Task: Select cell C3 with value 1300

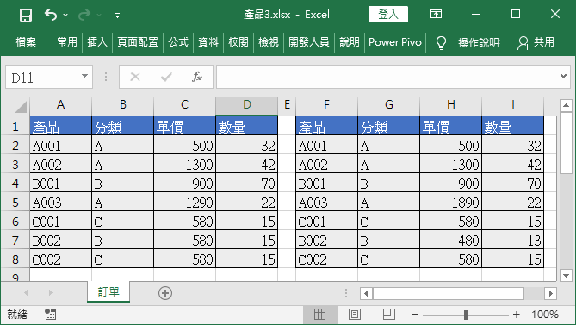Action: [x=185, y=165]
